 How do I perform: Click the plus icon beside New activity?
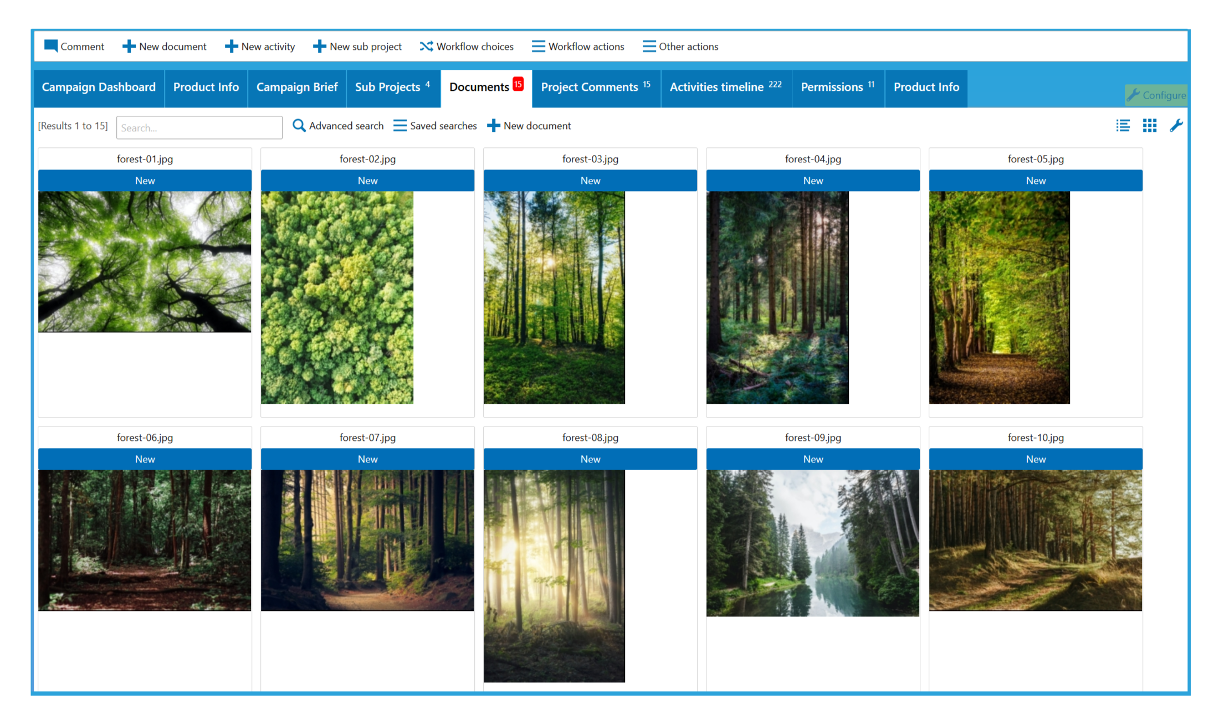231,47
